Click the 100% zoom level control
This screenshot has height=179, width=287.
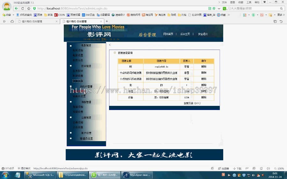point(279,169)
